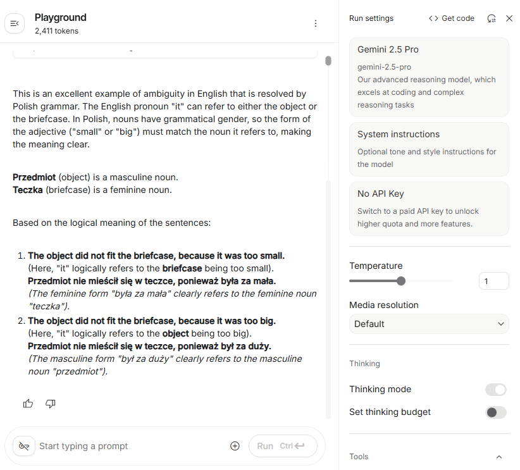The height and width of the screenshot is (470, 520).
Task: Click the incognito temporary chat icon
Action: (24, 446)
